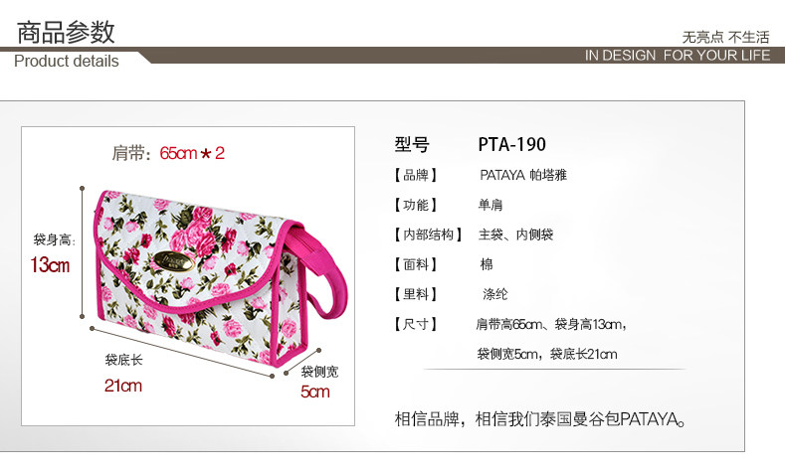Select the 商品参数 heading
The width and height of the screenshot is (786, 471).
[x=67, y=32]
